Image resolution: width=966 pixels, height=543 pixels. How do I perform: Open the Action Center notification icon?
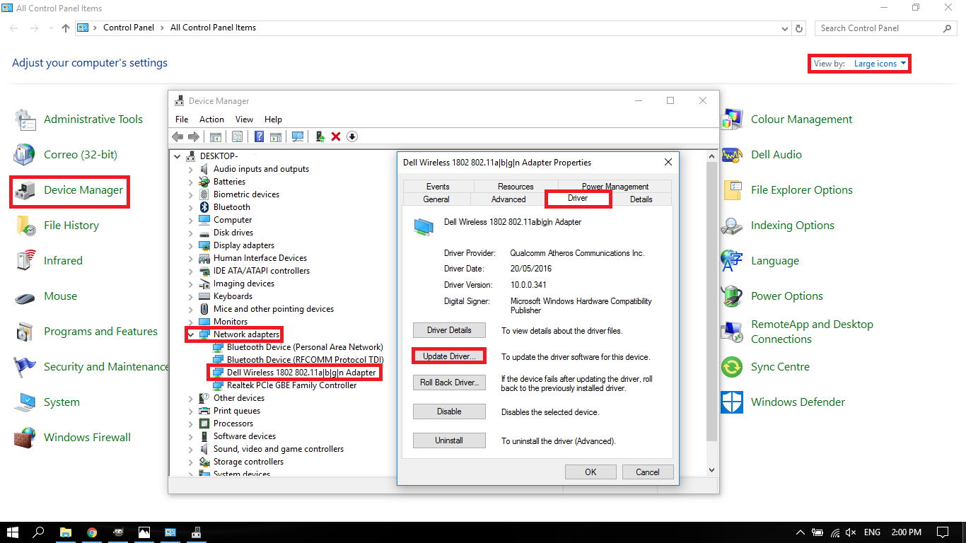942,532
